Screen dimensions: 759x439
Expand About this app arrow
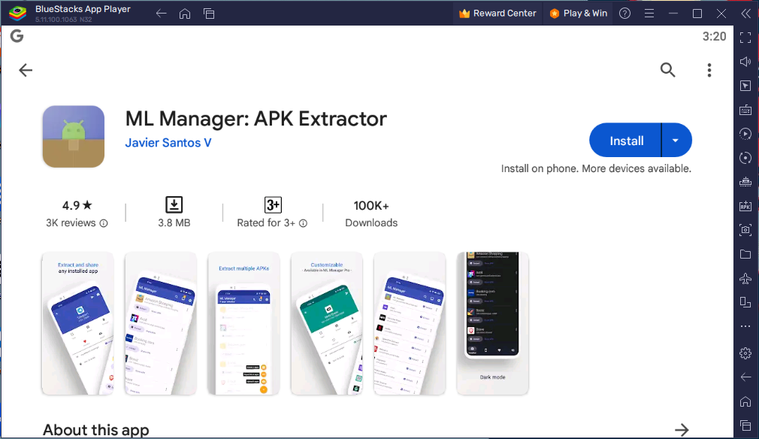point(682,429)
